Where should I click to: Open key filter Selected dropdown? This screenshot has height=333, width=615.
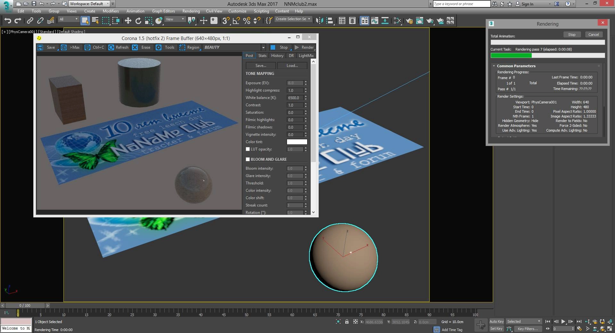coord(524,321)
